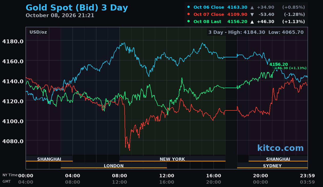
Task: Click the (+0.85%) percent change
Action: click(294, 7)
